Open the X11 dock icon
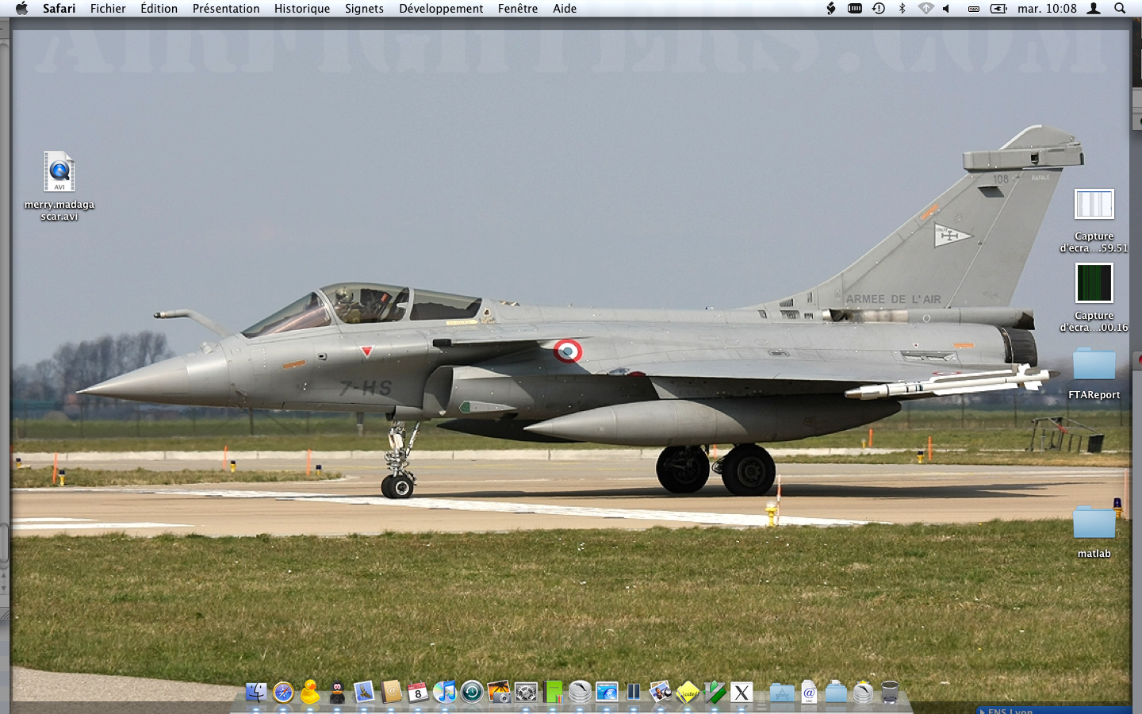 point(742,693)
